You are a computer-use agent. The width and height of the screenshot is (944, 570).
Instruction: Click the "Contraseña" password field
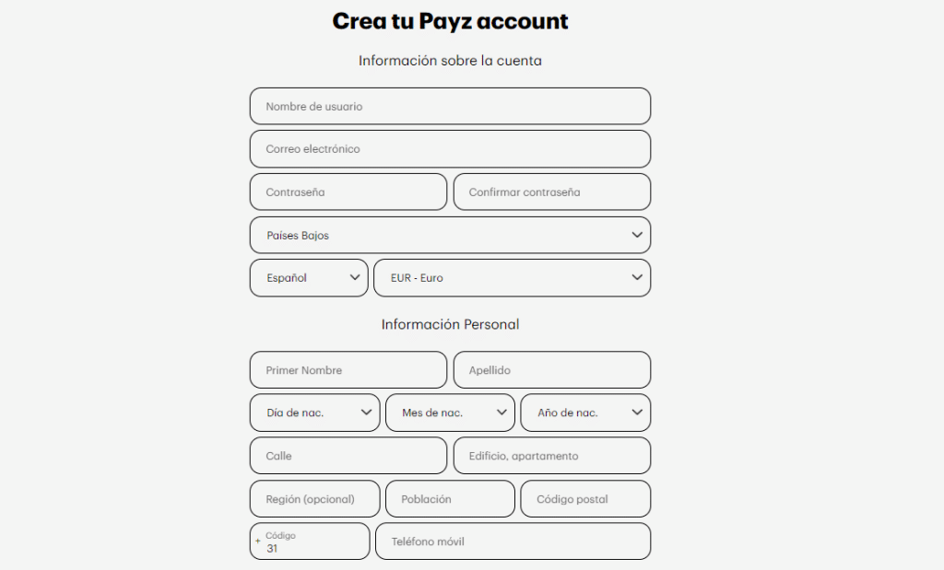[348, 192]
